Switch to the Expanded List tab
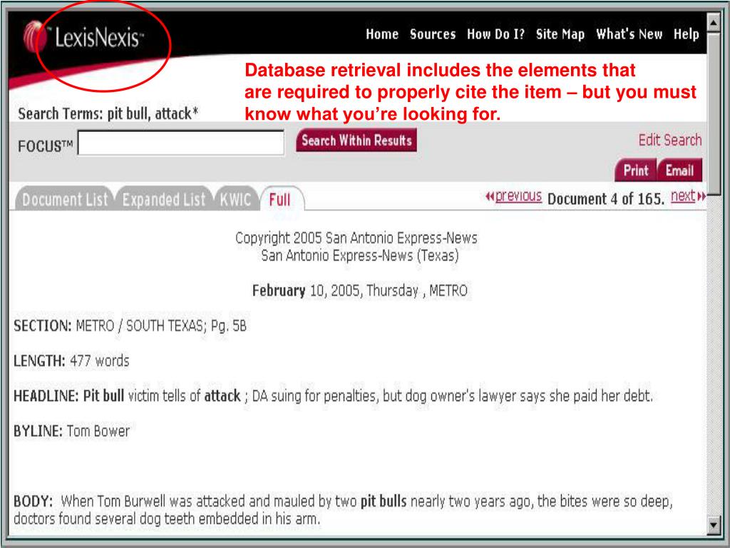This screenshot has width=730, height=548. (163, 200)
